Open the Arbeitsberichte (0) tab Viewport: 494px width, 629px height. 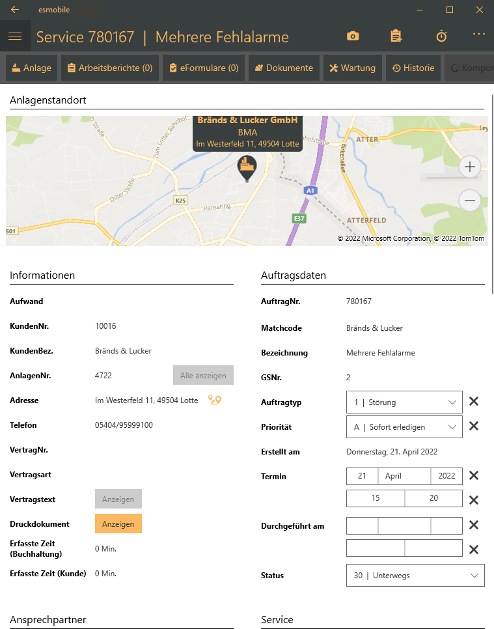(x=110, y=68)
